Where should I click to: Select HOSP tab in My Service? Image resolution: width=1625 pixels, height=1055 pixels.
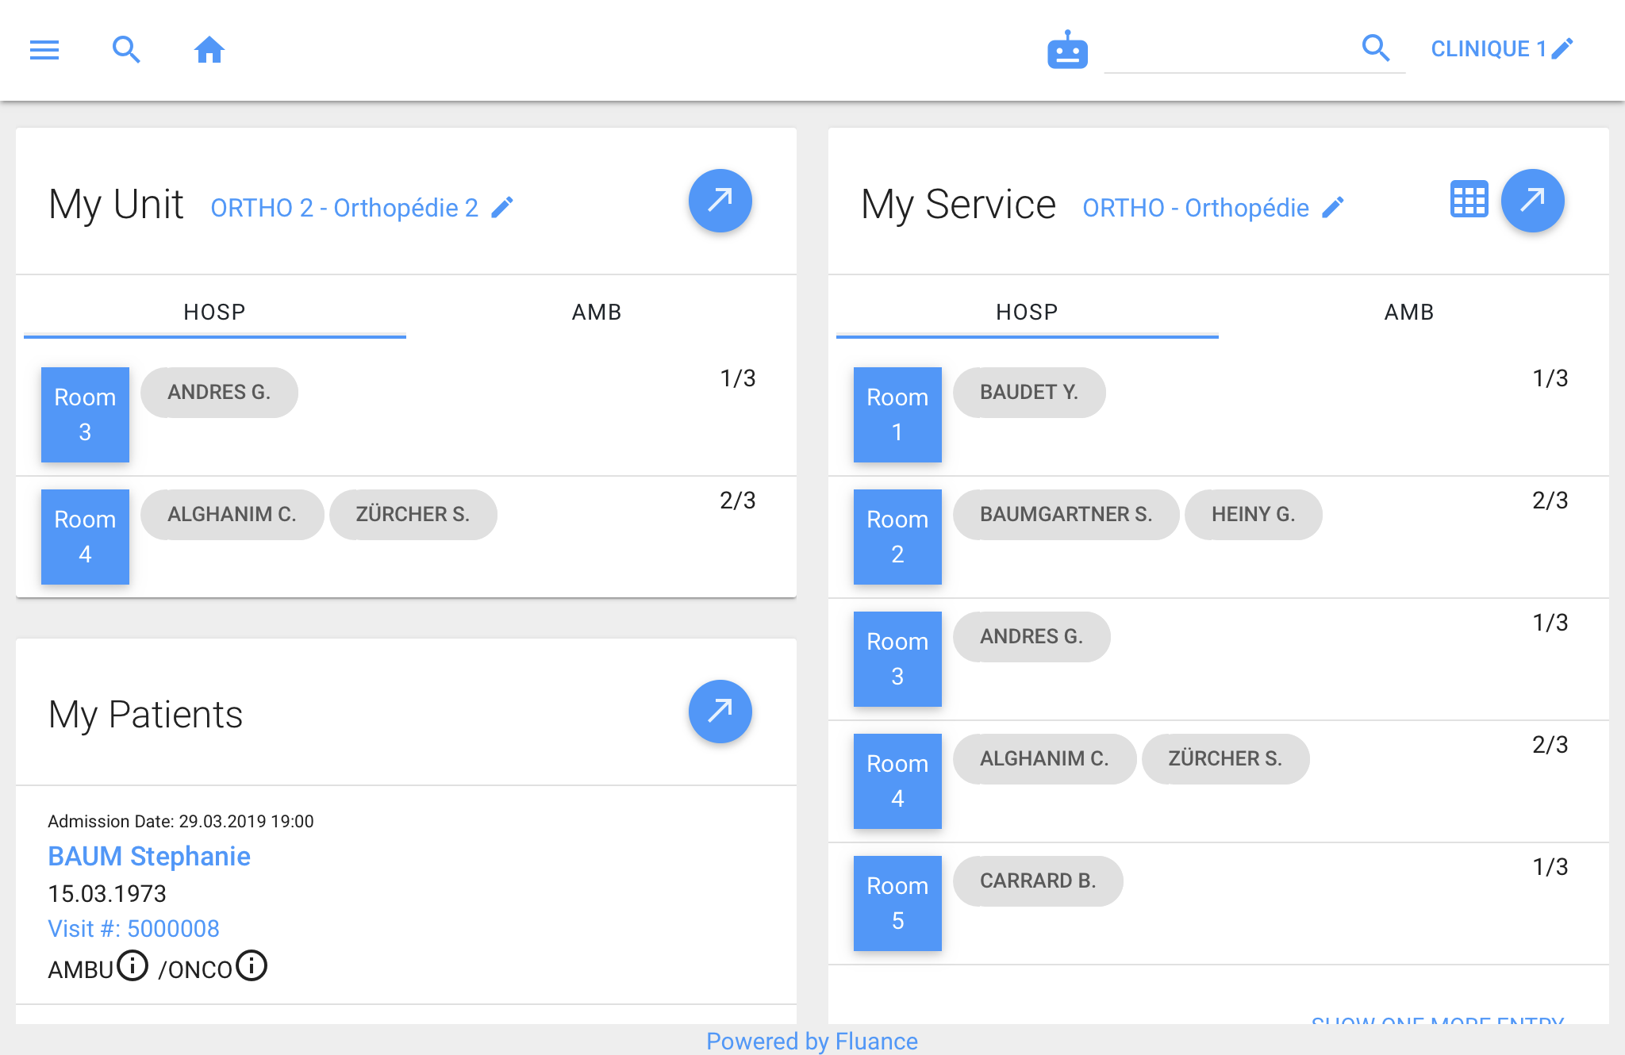(1027, 312)
